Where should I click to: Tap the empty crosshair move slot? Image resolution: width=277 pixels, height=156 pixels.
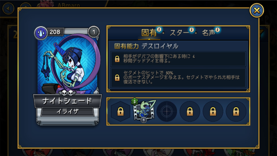click(x=167, y=111)
